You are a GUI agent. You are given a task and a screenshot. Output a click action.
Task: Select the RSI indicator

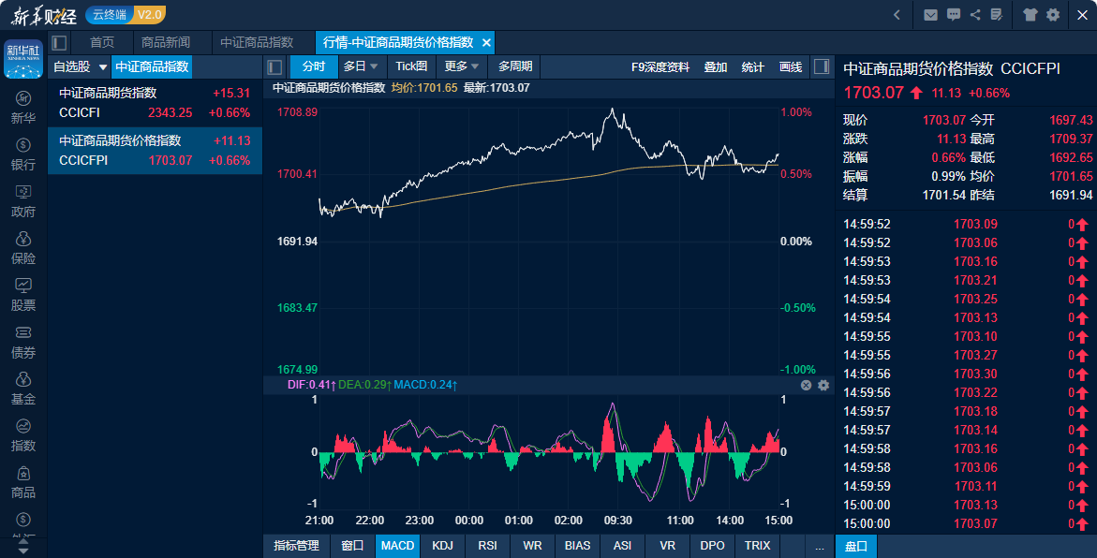(488, 546)
